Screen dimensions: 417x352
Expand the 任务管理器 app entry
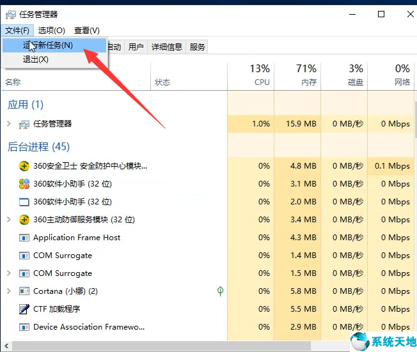click(x=9, y=123)
